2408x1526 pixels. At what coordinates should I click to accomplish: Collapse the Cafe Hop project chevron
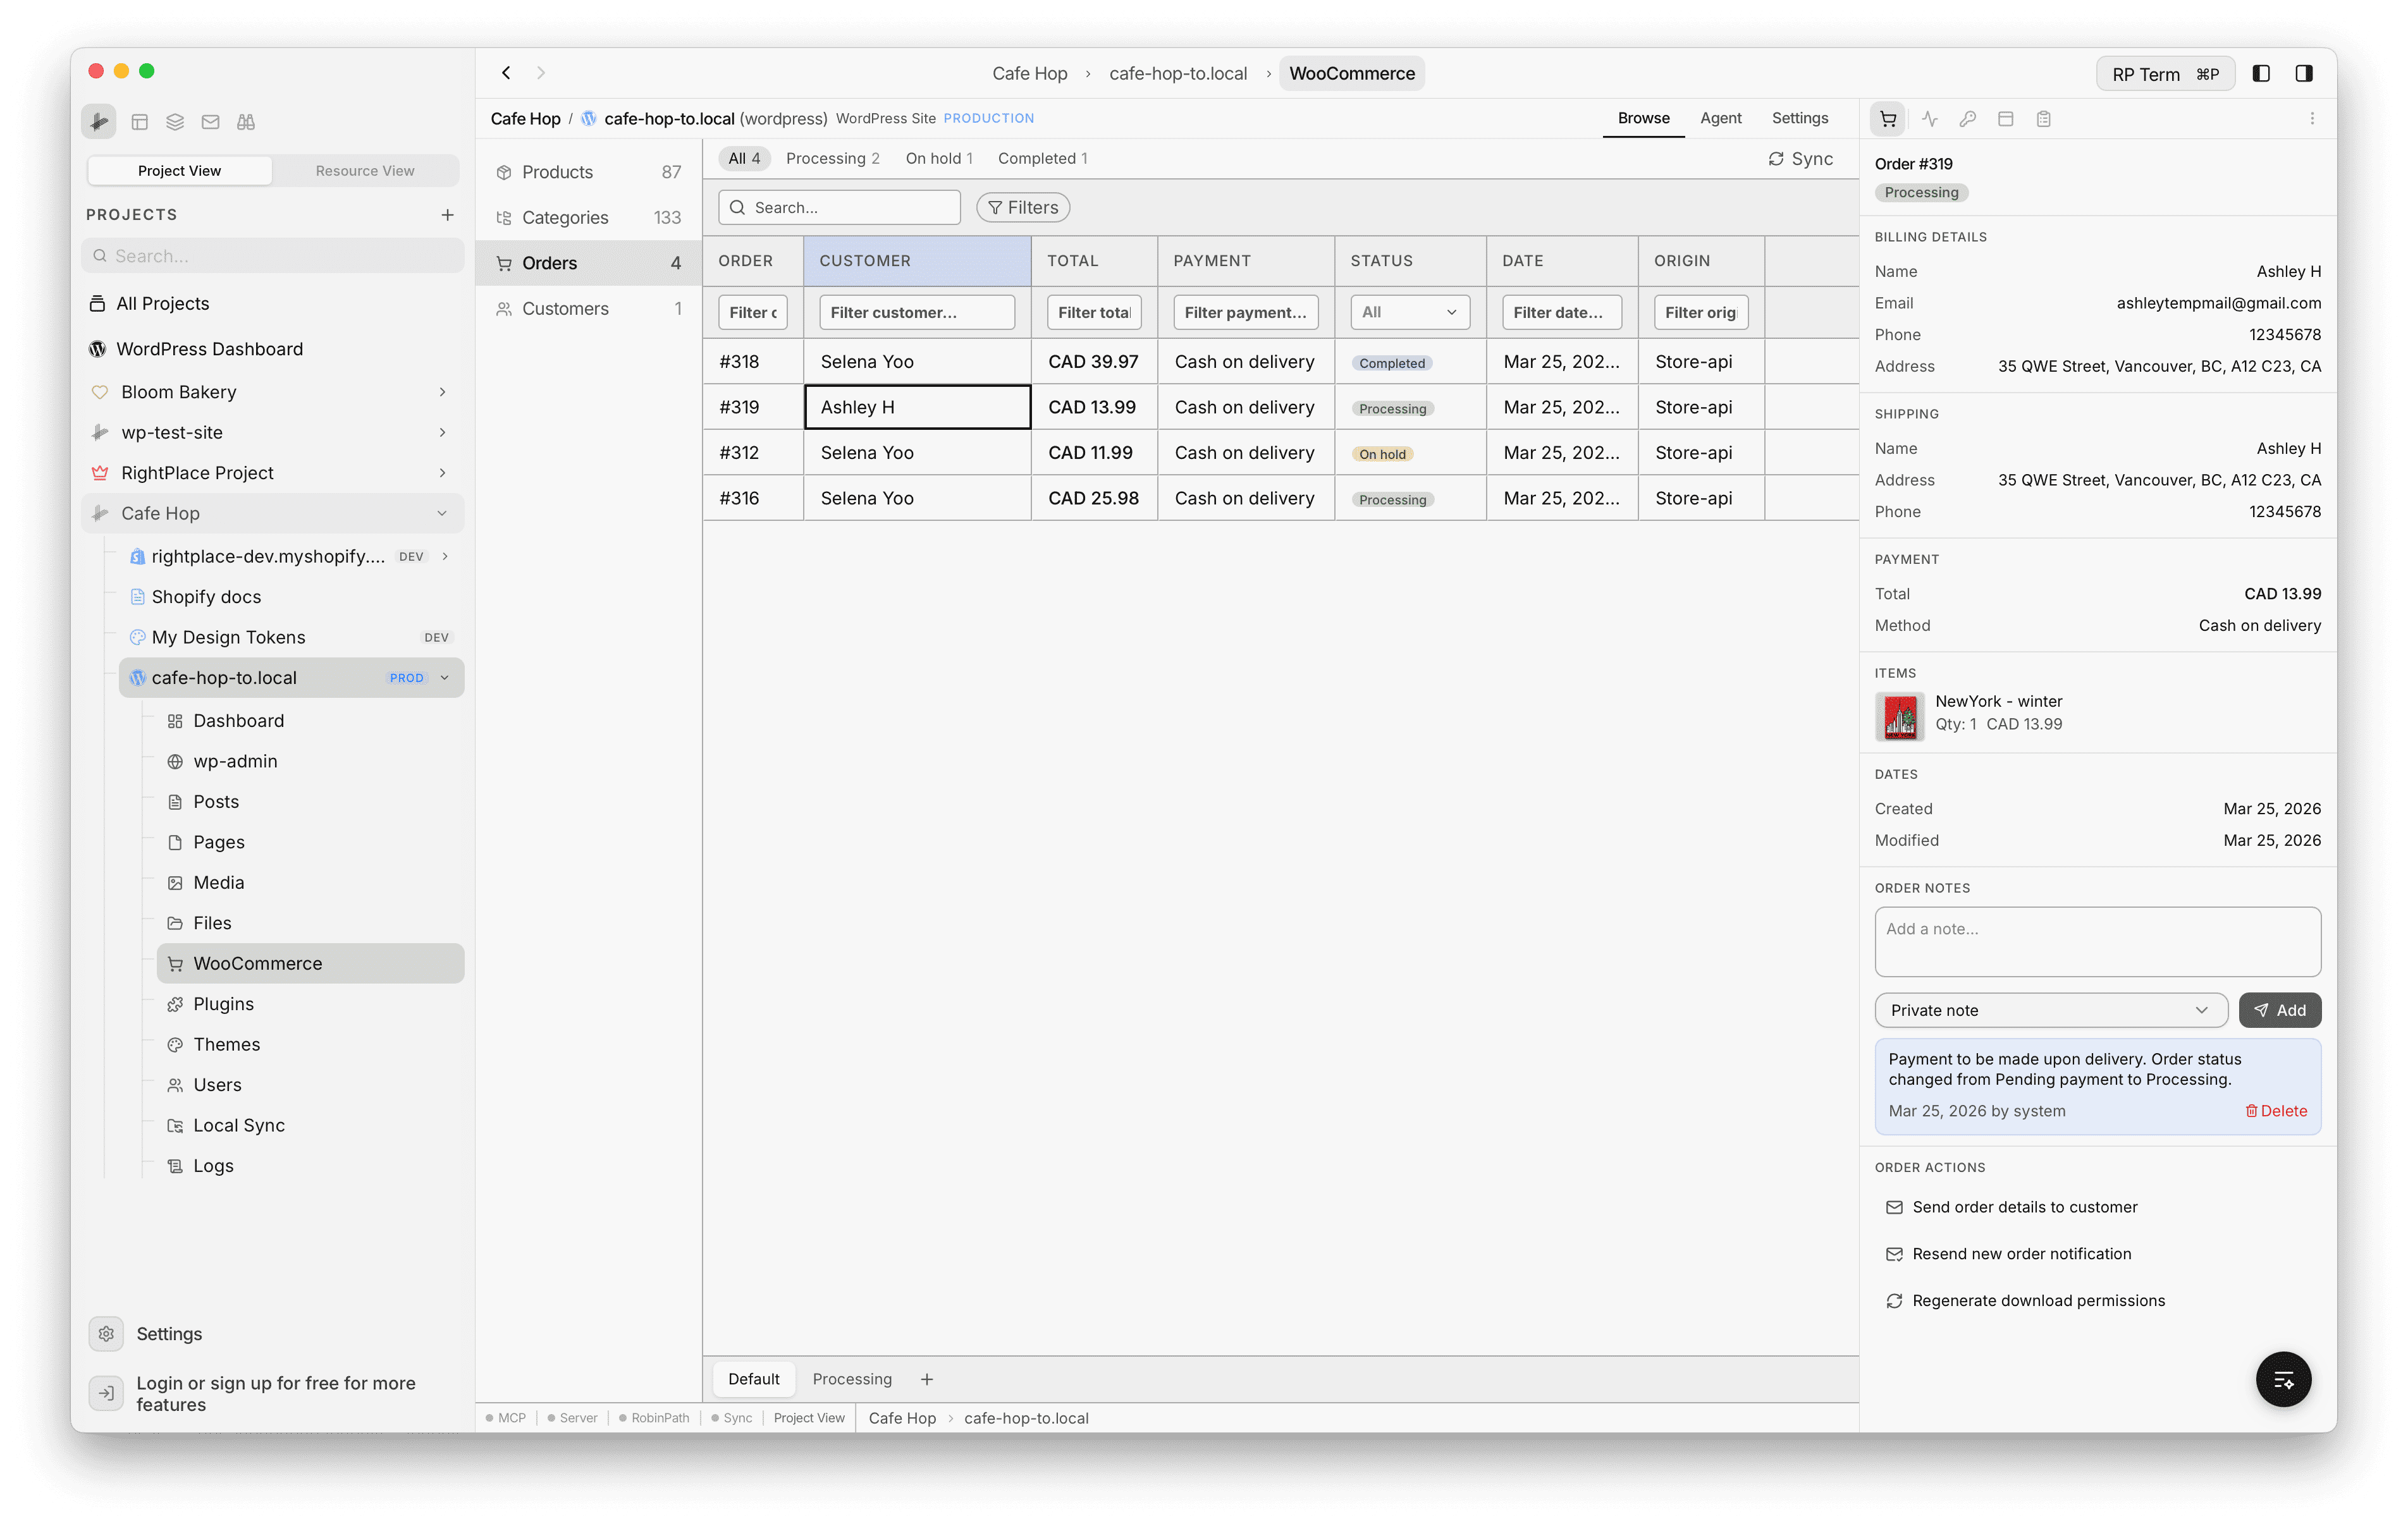coord(442,513)
